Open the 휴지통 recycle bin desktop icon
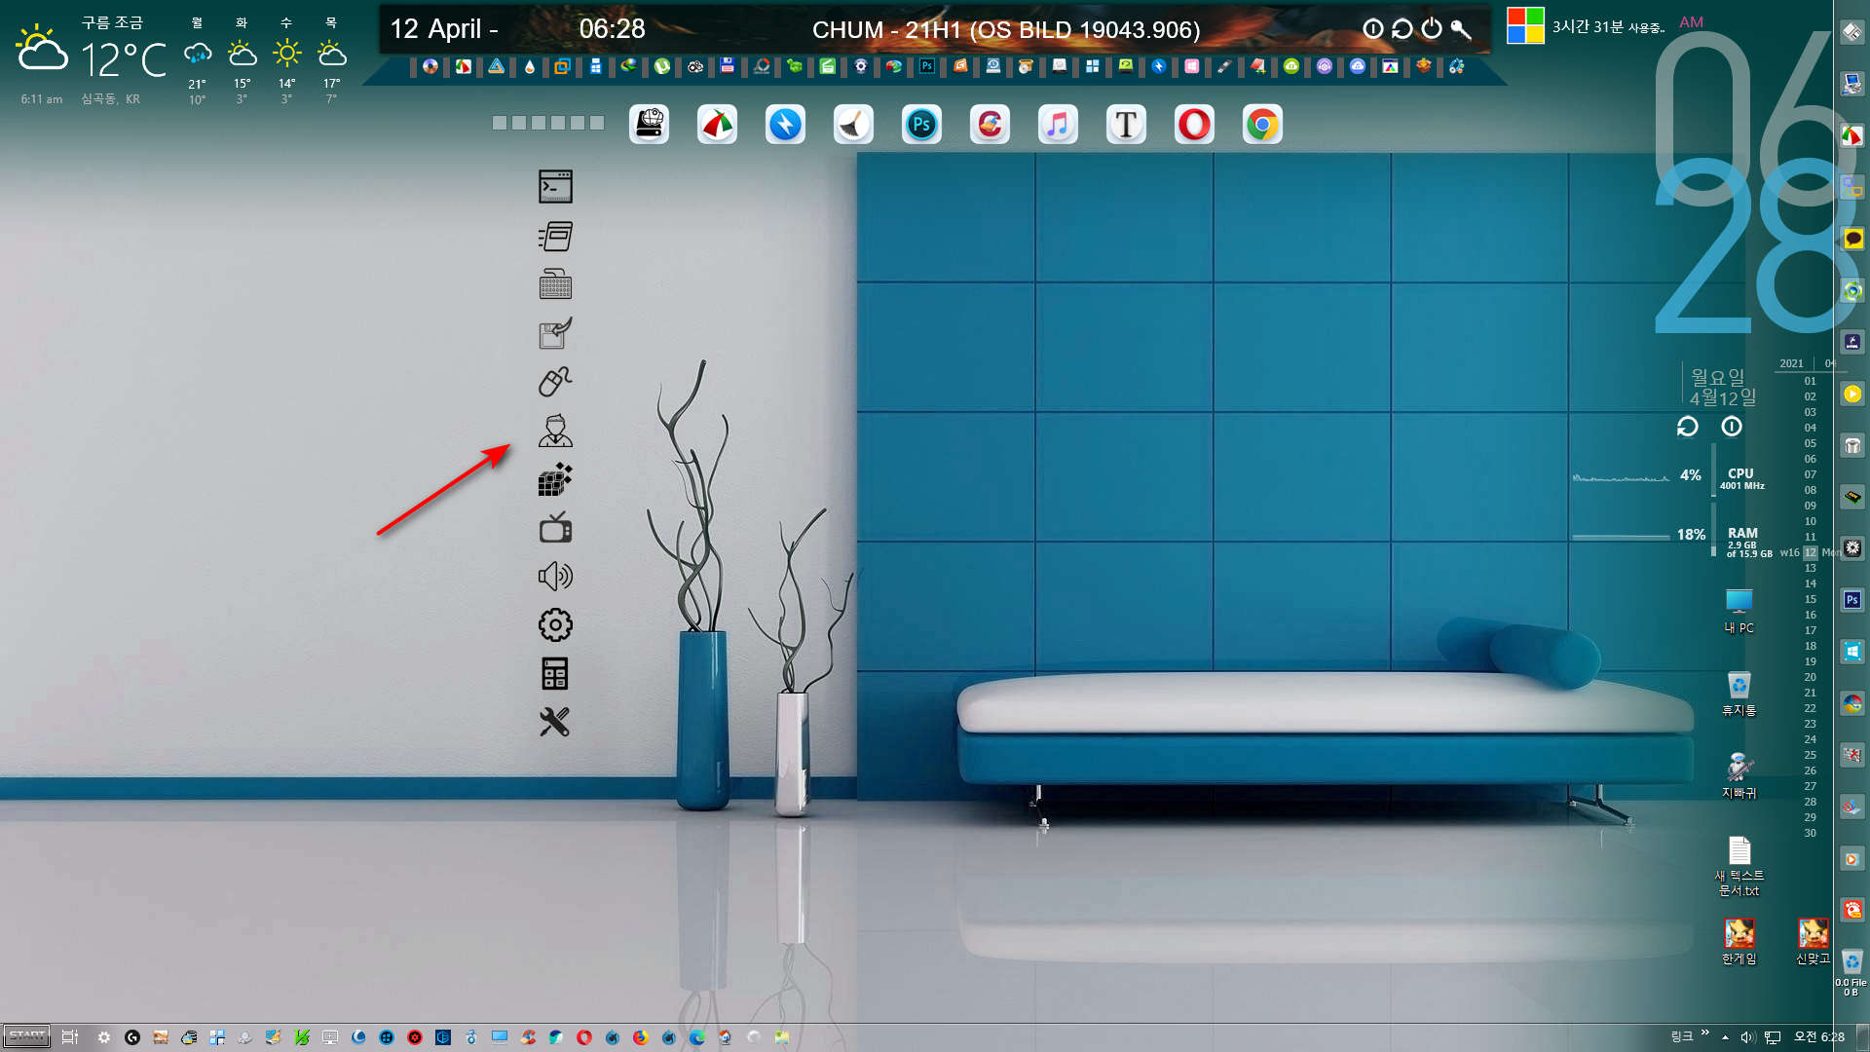1870x1052 pixels. pos(1739,694)
